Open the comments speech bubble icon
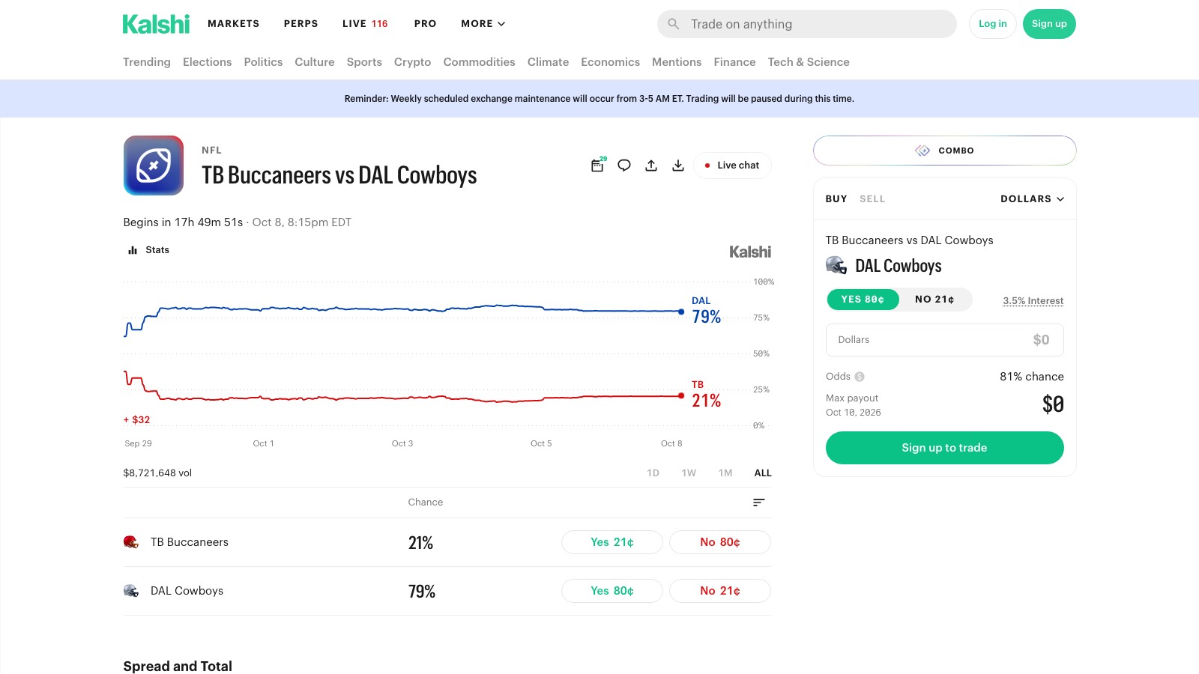 click(x=624, y=166)
